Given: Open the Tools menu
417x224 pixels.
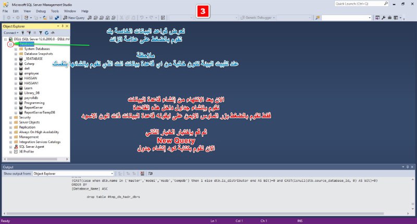Looking at the screenshot, I should (55, 11).
